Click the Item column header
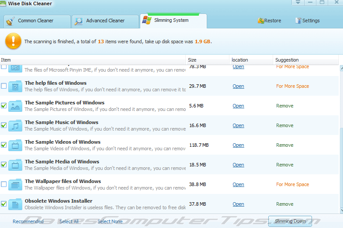This screenshot has width=343, height=228. point(93,60)
